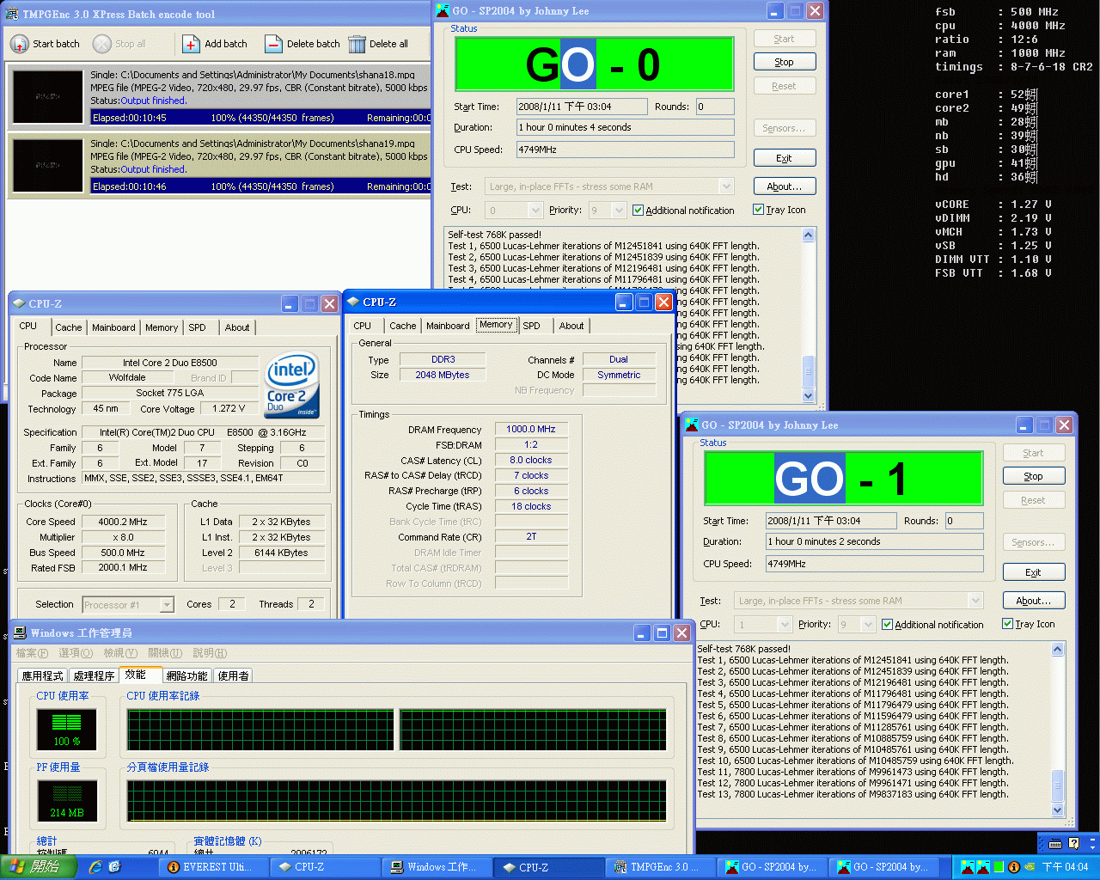1100x880 pixels.
Task: Click Exit button in GO-0 SP2004 window
Action: (x=785, y=158)
